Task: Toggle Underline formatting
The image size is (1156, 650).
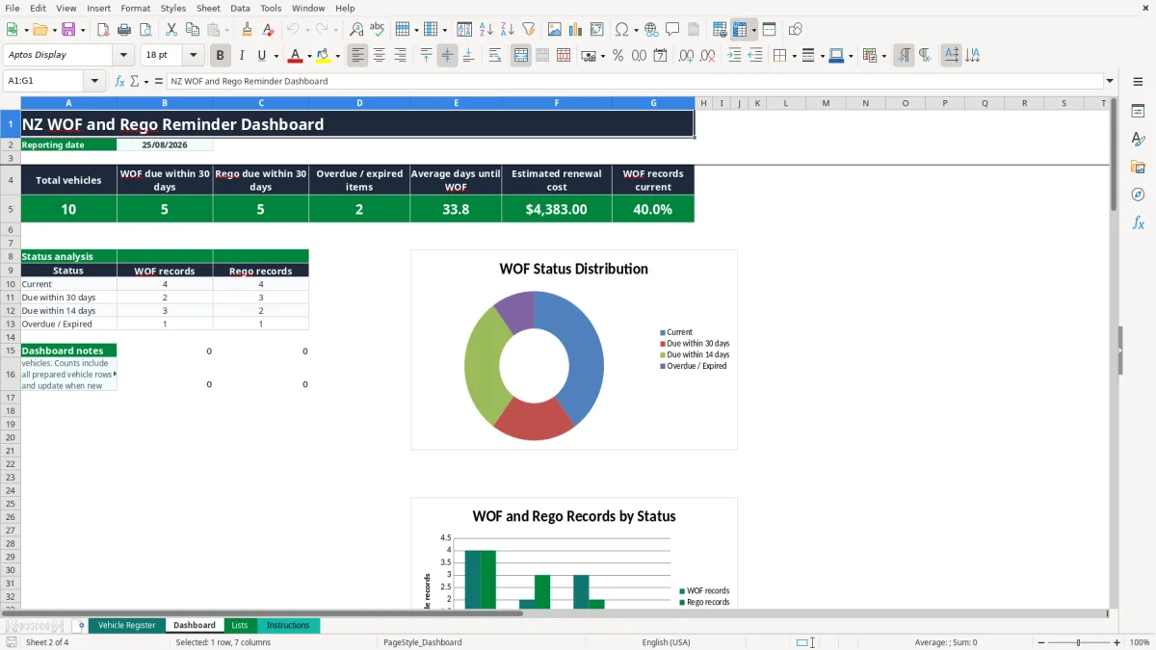Action: click(x=261, y=56)
